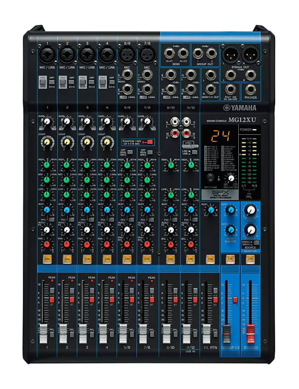Image resolution: width=299 pixels, height=389 pixels.
Task: Click the channel 1 COMP knob
Action: point(47,142)
